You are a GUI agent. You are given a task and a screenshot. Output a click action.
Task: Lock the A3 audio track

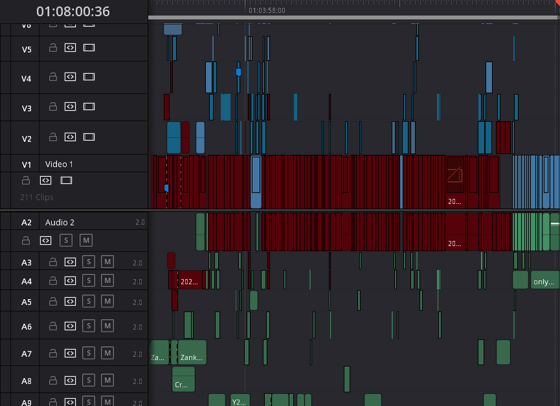click(53, 262)
